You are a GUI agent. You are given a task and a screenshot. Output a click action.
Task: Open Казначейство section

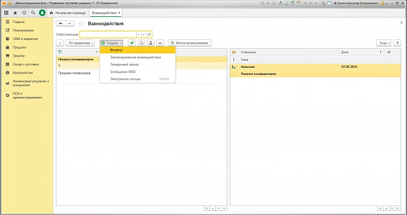coord(23,72)
